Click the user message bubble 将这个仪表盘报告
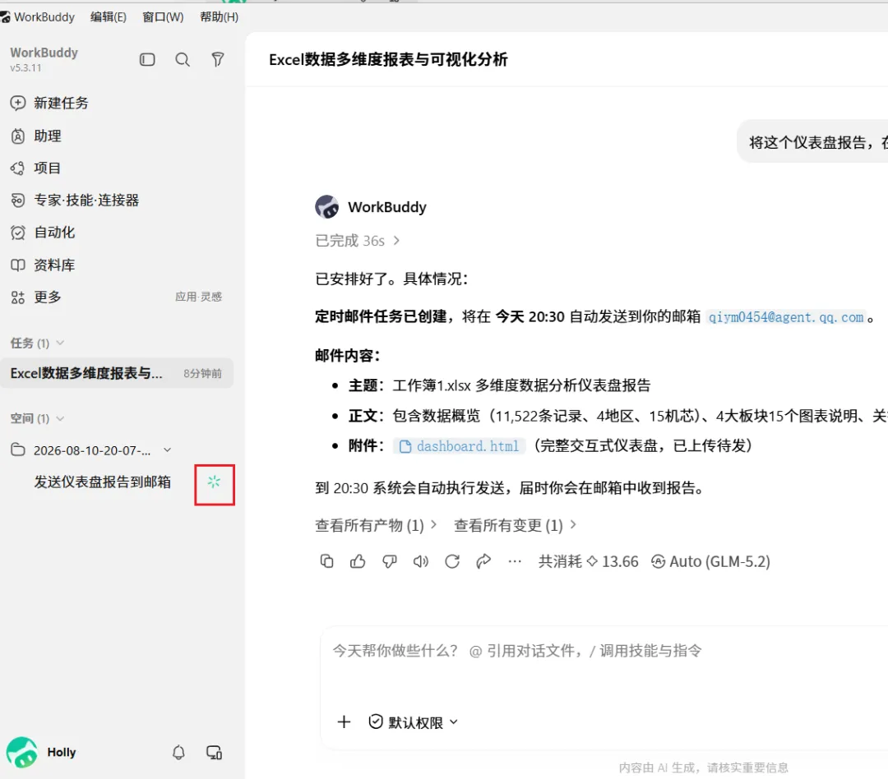This screenshot has height=779, width=888. [812, 141]
